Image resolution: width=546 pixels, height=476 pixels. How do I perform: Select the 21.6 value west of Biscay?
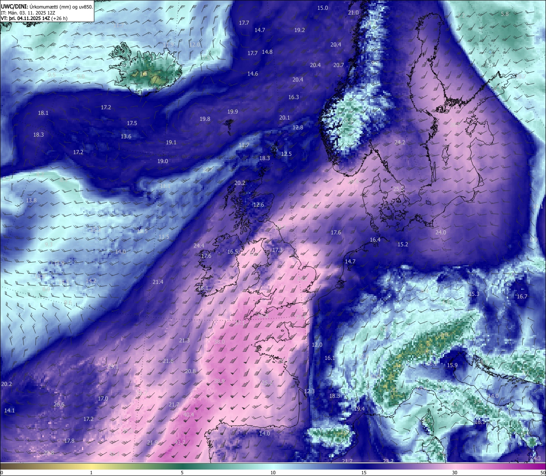168,361
